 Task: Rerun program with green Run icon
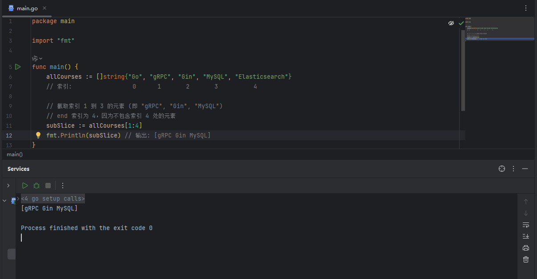coord(25,186)
